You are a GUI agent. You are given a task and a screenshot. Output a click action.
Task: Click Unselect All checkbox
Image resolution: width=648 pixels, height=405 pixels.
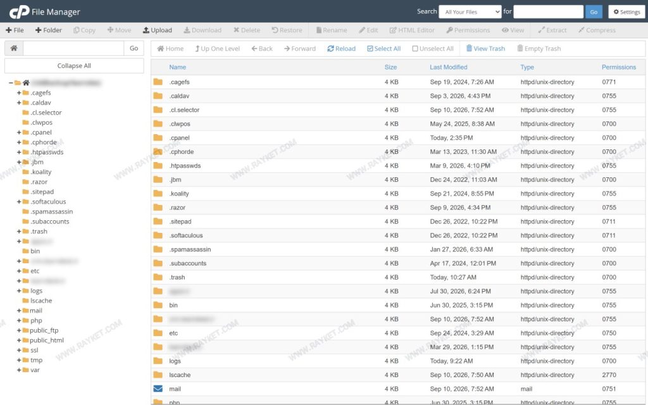(433, 49)
